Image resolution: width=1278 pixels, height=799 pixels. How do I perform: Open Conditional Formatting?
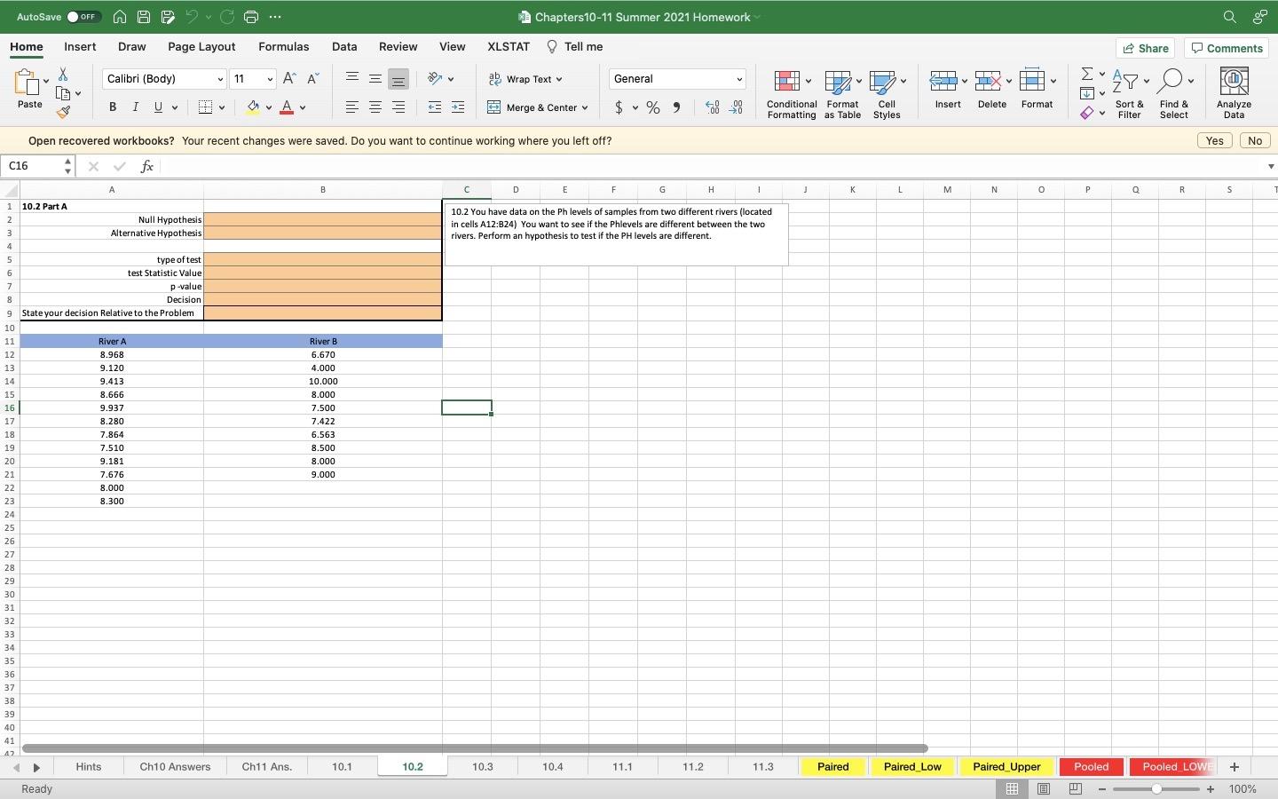click(x=792, y=93)
